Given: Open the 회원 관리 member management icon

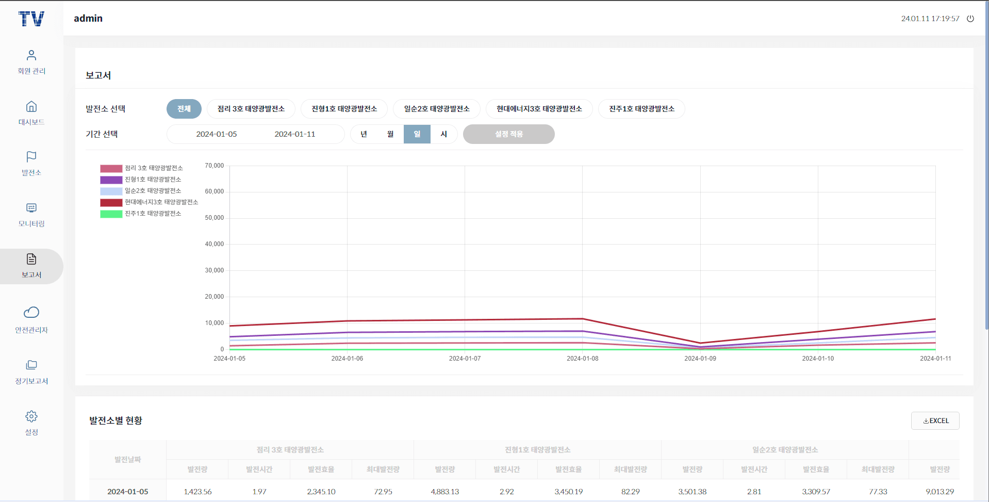Looking at the screenshot, I should 31,55.
